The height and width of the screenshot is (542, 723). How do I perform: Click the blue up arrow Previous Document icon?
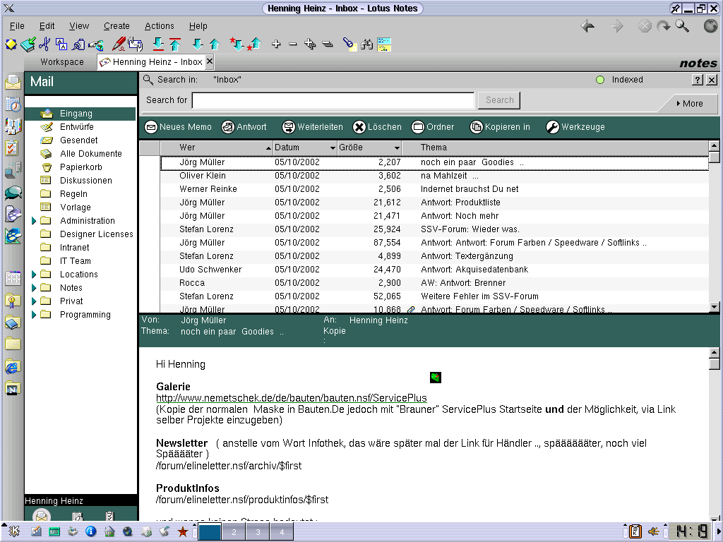(215, 44)
